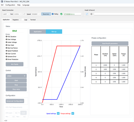Screen dimensions: 134x122
Task: Click the CPU Max value field
Action: (23, 117)
